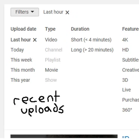Screen dimensions: 139x139
Task: Click the Last hour chip text at top
Action: [x=53, y=12]
